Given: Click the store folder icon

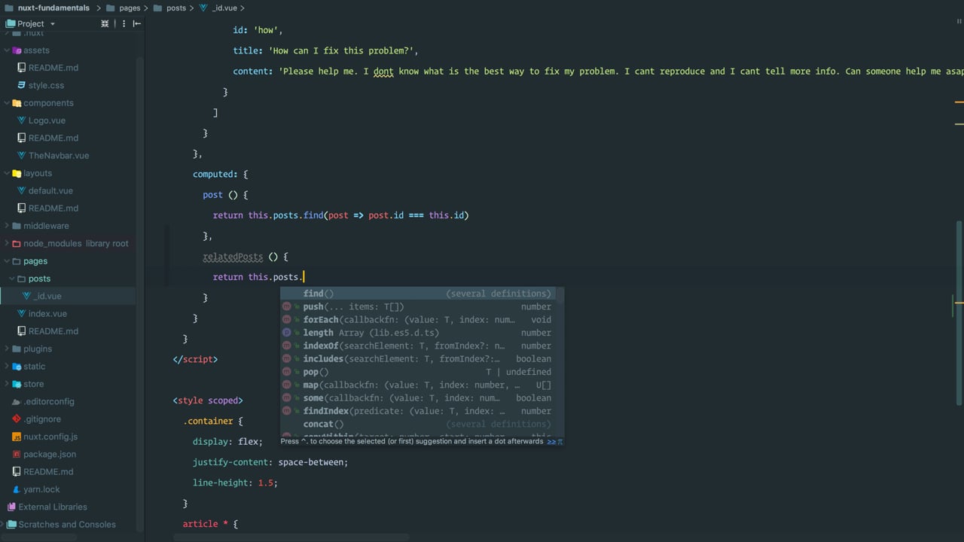Looking at the screenshot, I should point(17,384).
